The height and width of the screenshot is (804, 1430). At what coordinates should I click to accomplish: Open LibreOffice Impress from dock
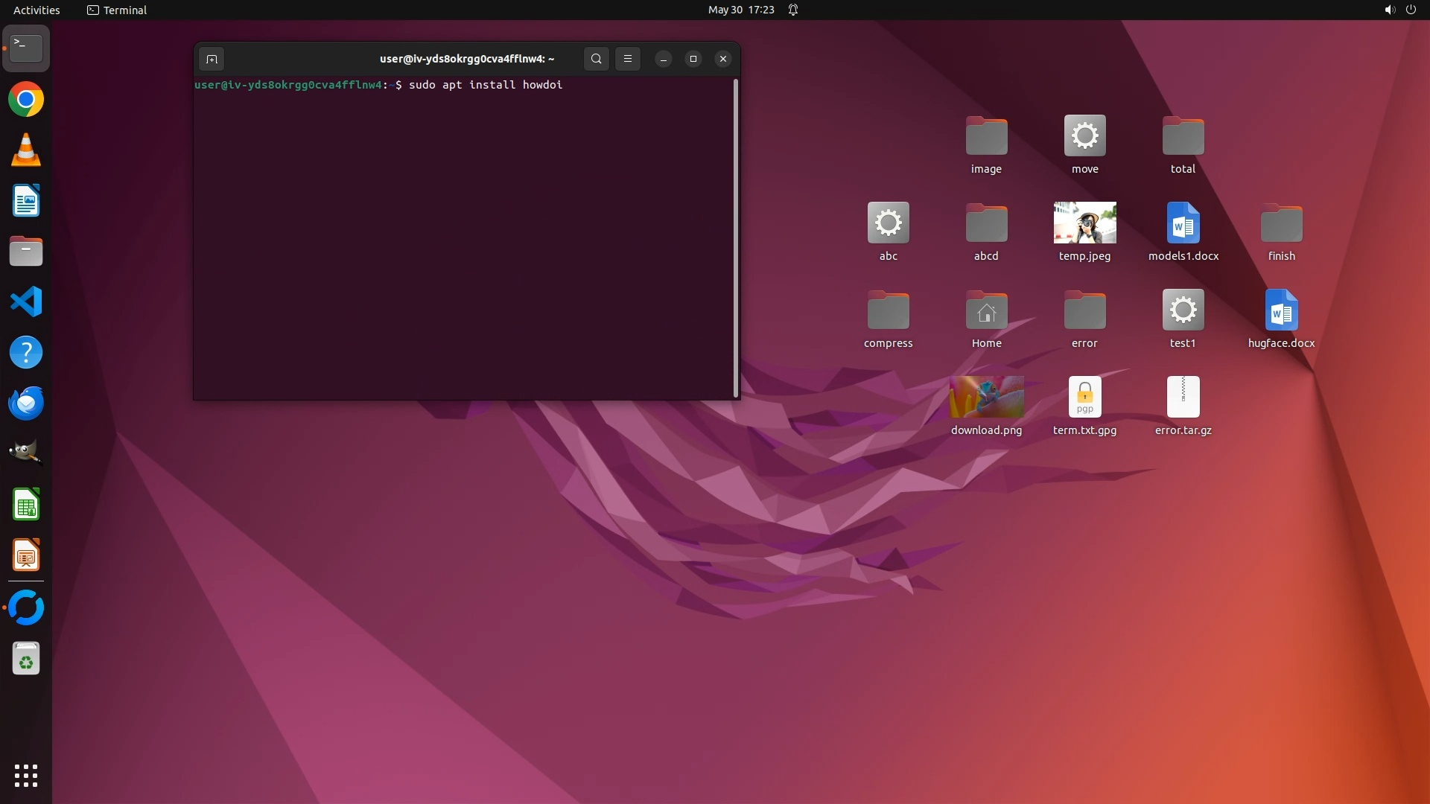click(x=26, y=555)
